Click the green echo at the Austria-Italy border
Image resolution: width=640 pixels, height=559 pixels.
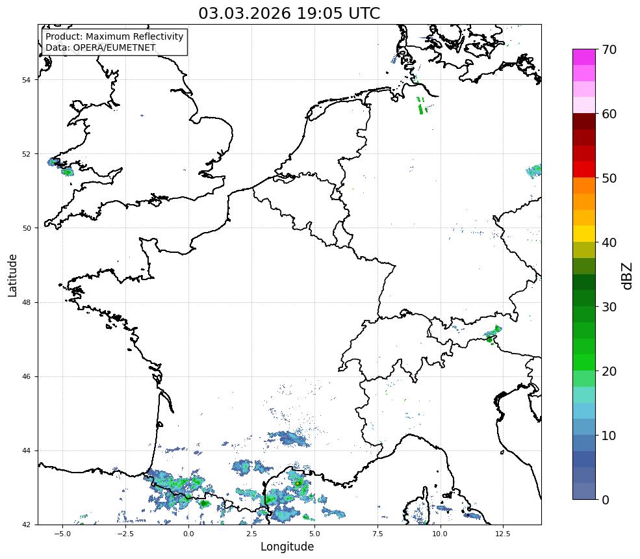click(x=493, y=334)
